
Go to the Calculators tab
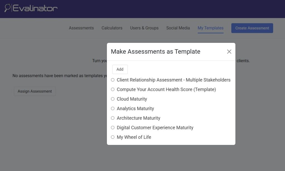[x=112, y=28]
